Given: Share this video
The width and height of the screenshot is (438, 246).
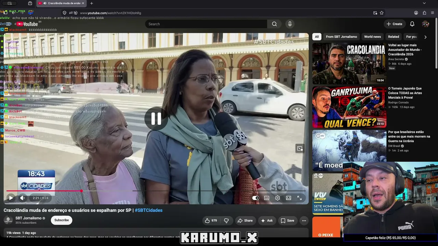Looking at the screenshot, I should click(x=245, y=221).
